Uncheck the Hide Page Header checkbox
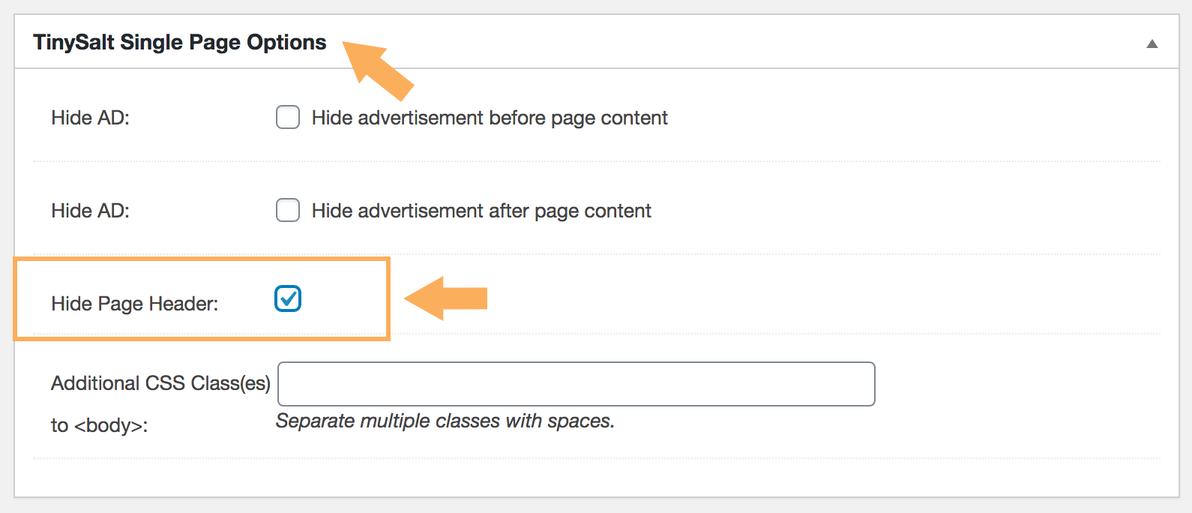The image size is (1192, 513). click(x=287, y=298)
